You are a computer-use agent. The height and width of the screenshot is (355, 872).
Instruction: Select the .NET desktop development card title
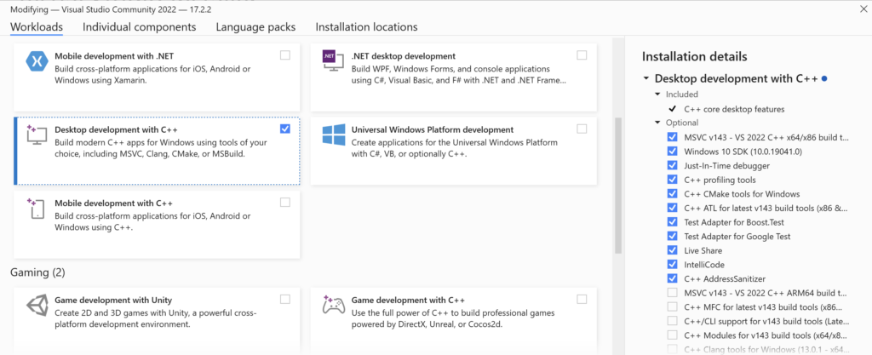point(404,56)
